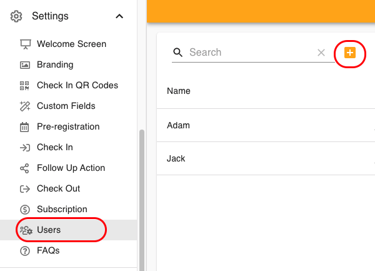The image size is (375, 271).
Task: Click the Name column header
Action: pyautogui.click(x=179, y=91)
